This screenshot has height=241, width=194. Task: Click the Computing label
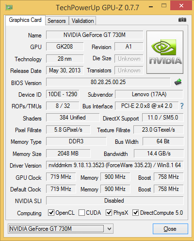29,213
